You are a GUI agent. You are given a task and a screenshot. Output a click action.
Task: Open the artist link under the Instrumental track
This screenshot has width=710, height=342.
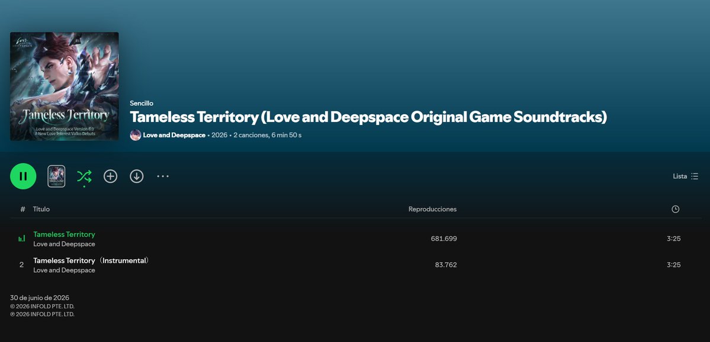click(65, 270)
